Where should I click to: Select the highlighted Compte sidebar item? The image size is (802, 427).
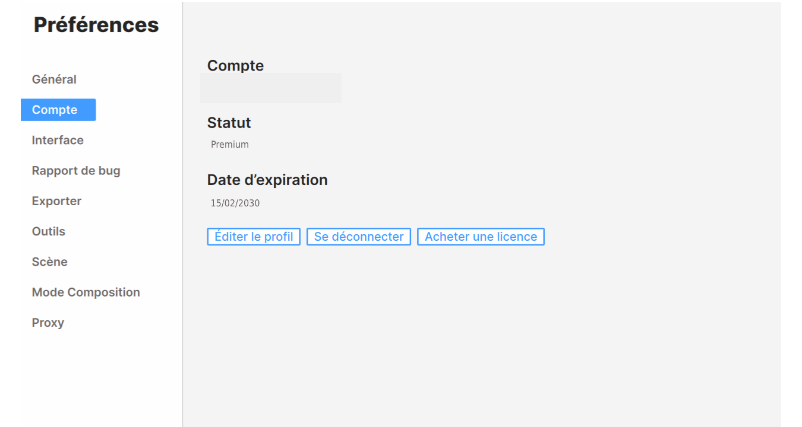pyautogui.click(x=58, y=110)
